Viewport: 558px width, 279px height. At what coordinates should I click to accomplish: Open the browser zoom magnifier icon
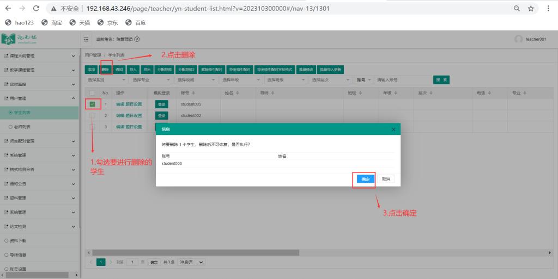click(516, 9)
